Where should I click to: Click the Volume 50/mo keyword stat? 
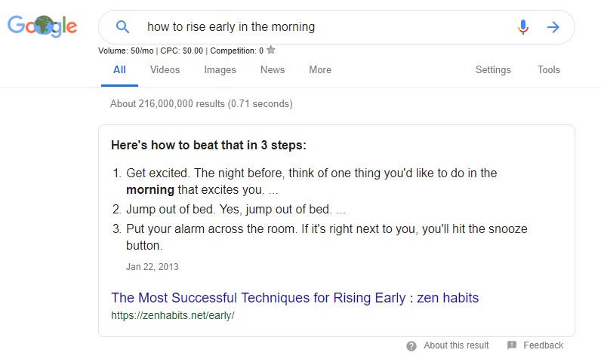click(x=126, y=51)
